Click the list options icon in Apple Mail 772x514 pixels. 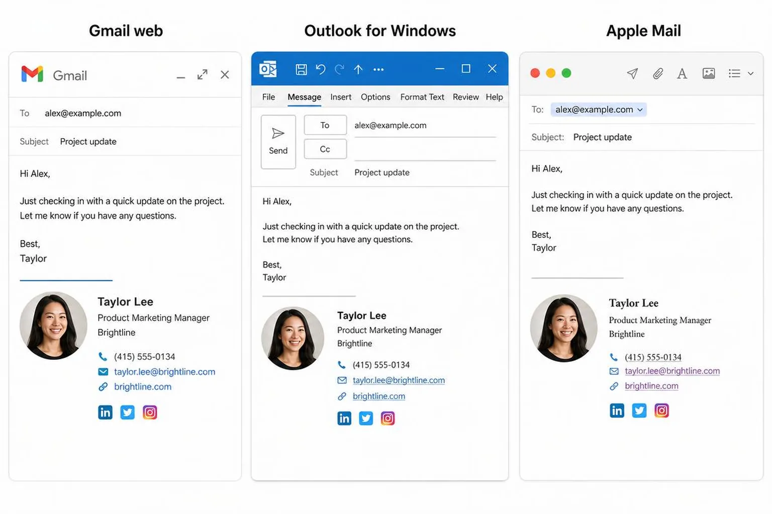734,73
